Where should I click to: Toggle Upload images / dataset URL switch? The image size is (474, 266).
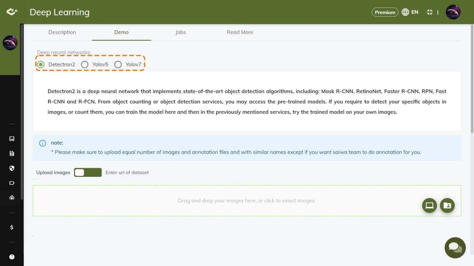tap(87, 172)
